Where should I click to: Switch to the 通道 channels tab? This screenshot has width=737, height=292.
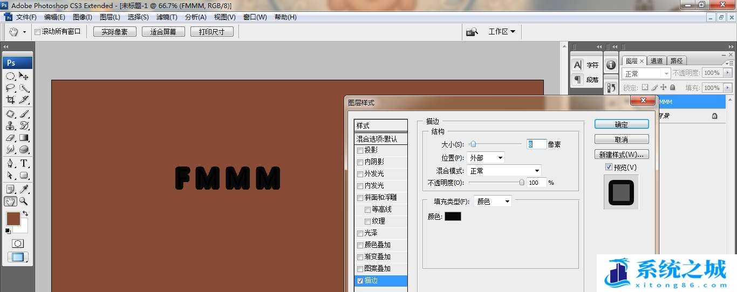[x=657, y=61]
